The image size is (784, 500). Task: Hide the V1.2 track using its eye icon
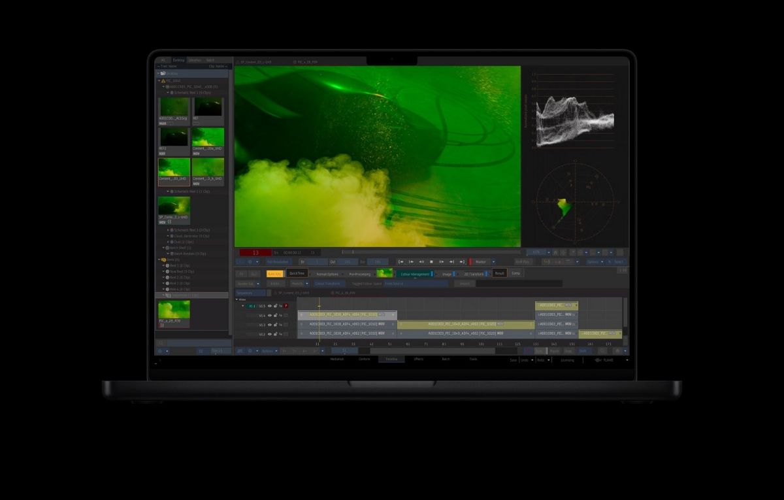point(270,333)
